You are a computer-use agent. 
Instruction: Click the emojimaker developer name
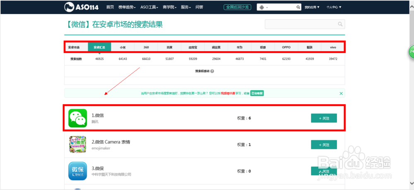[101, 148]
